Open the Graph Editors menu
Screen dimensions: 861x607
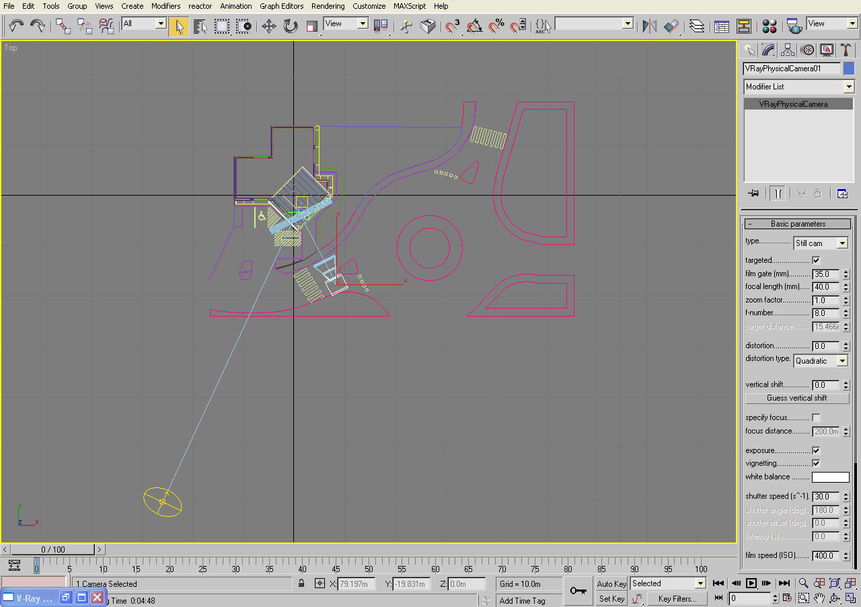282,6
